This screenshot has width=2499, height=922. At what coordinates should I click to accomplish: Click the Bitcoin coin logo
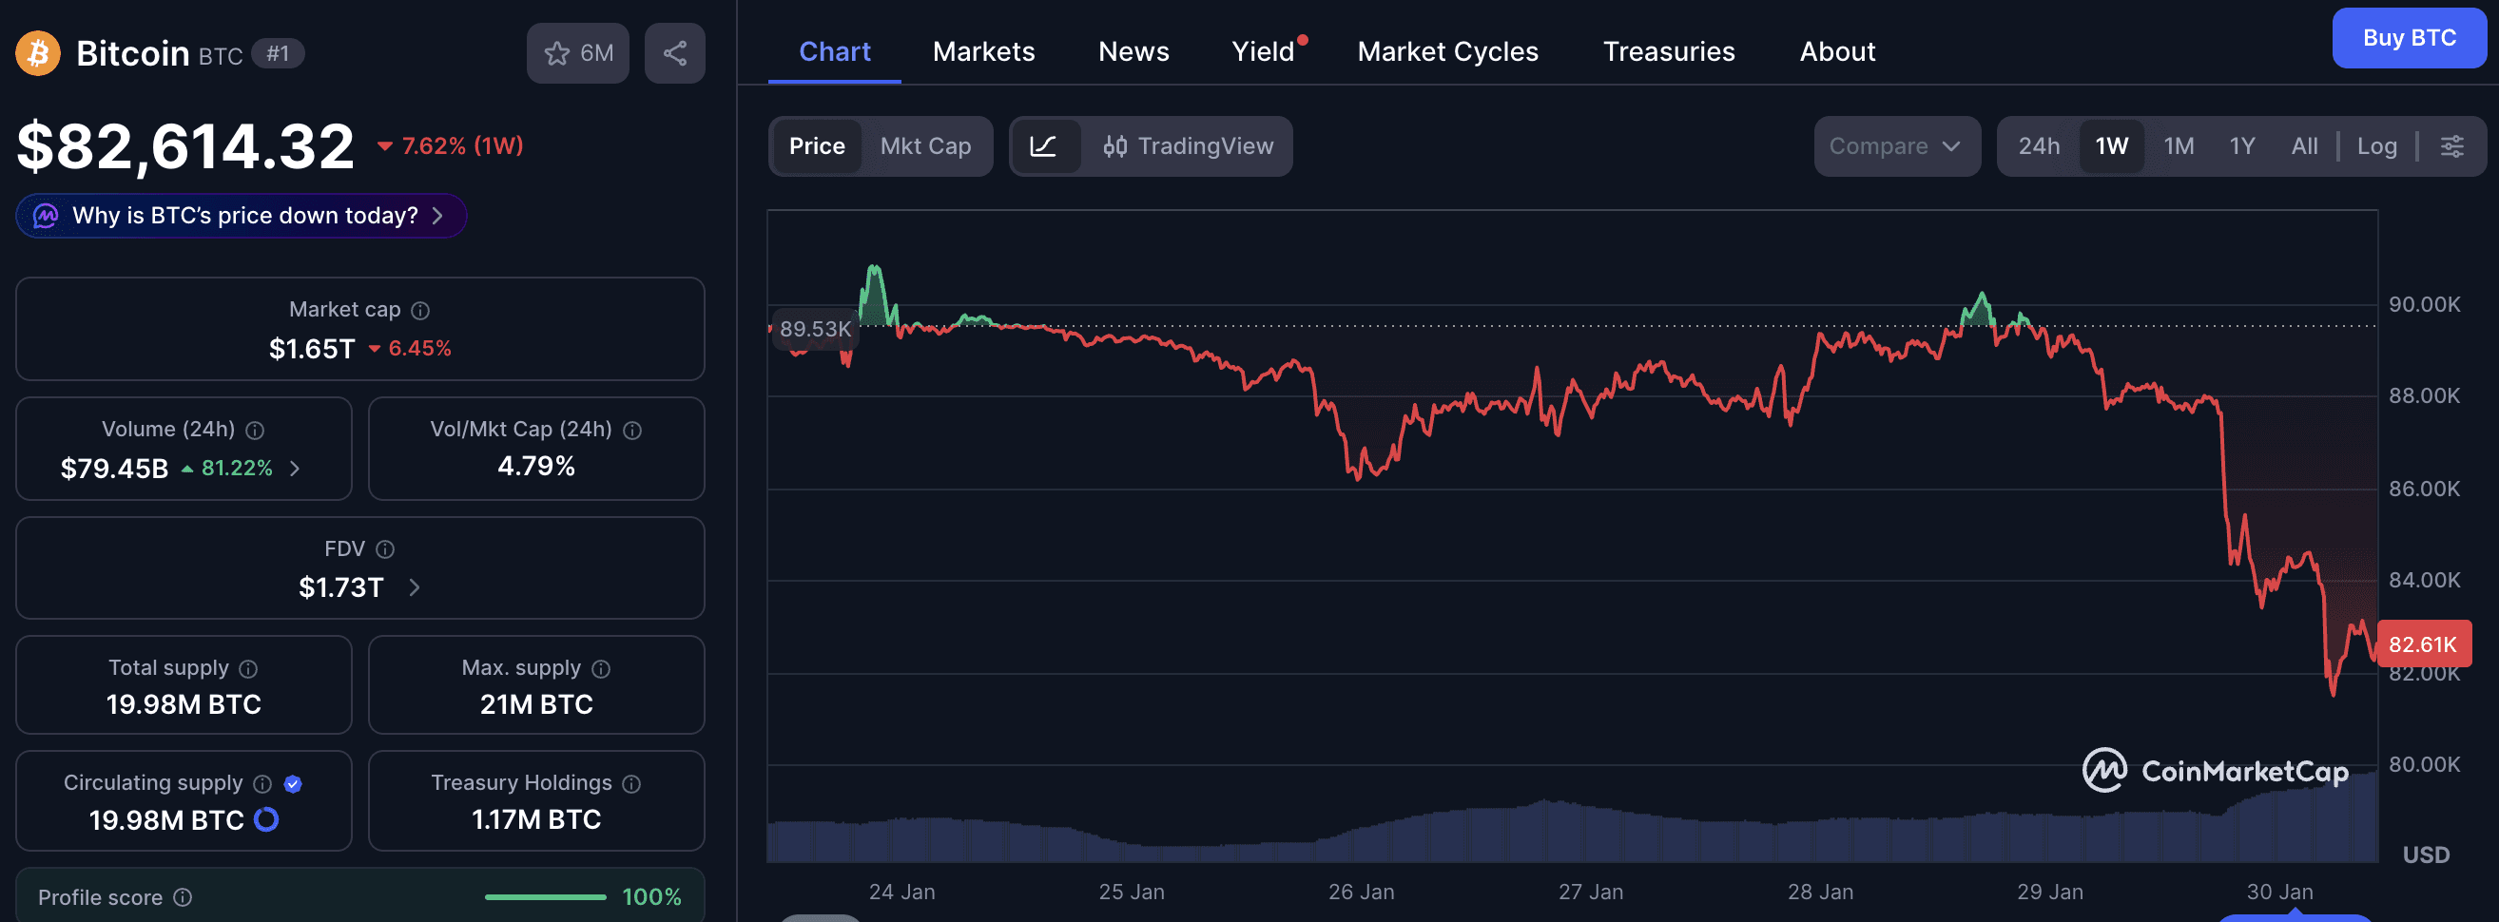[x=37, y=52]
